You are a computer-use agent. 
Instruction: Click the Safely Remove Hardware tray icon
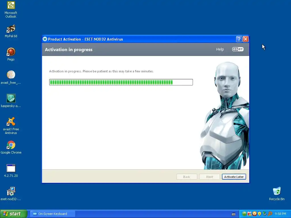coord(265,214)
